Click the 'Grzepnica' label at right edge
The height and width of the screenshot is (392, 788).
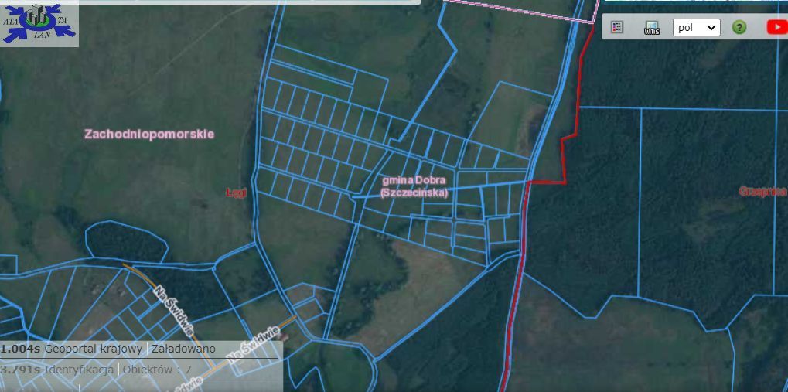tap(762, 190)
